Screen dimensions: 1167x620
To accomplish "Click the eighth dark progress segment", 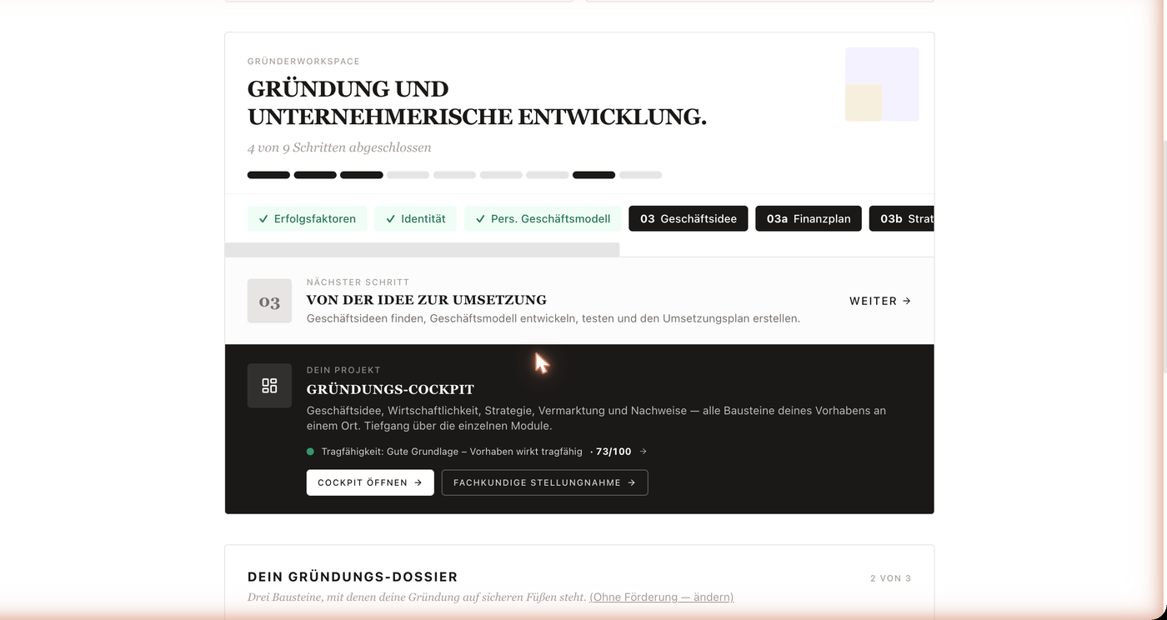I will [x=594, y=175].
